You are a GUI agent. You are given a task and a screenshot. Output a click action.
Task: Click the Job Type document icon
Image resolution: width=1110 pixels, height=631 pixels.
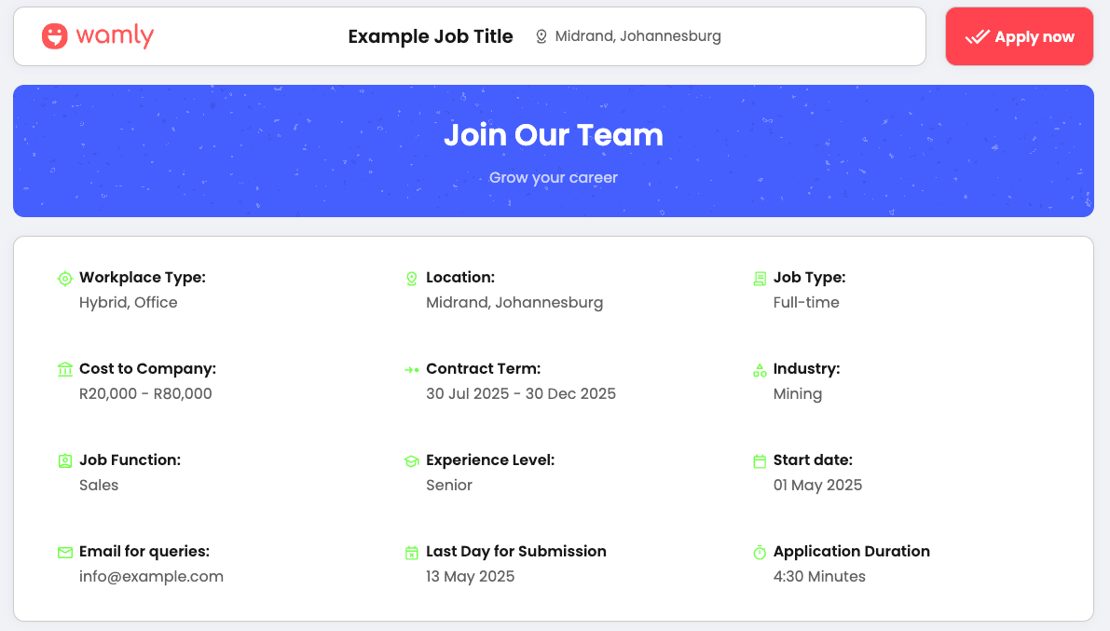click(x=760, y=278)
